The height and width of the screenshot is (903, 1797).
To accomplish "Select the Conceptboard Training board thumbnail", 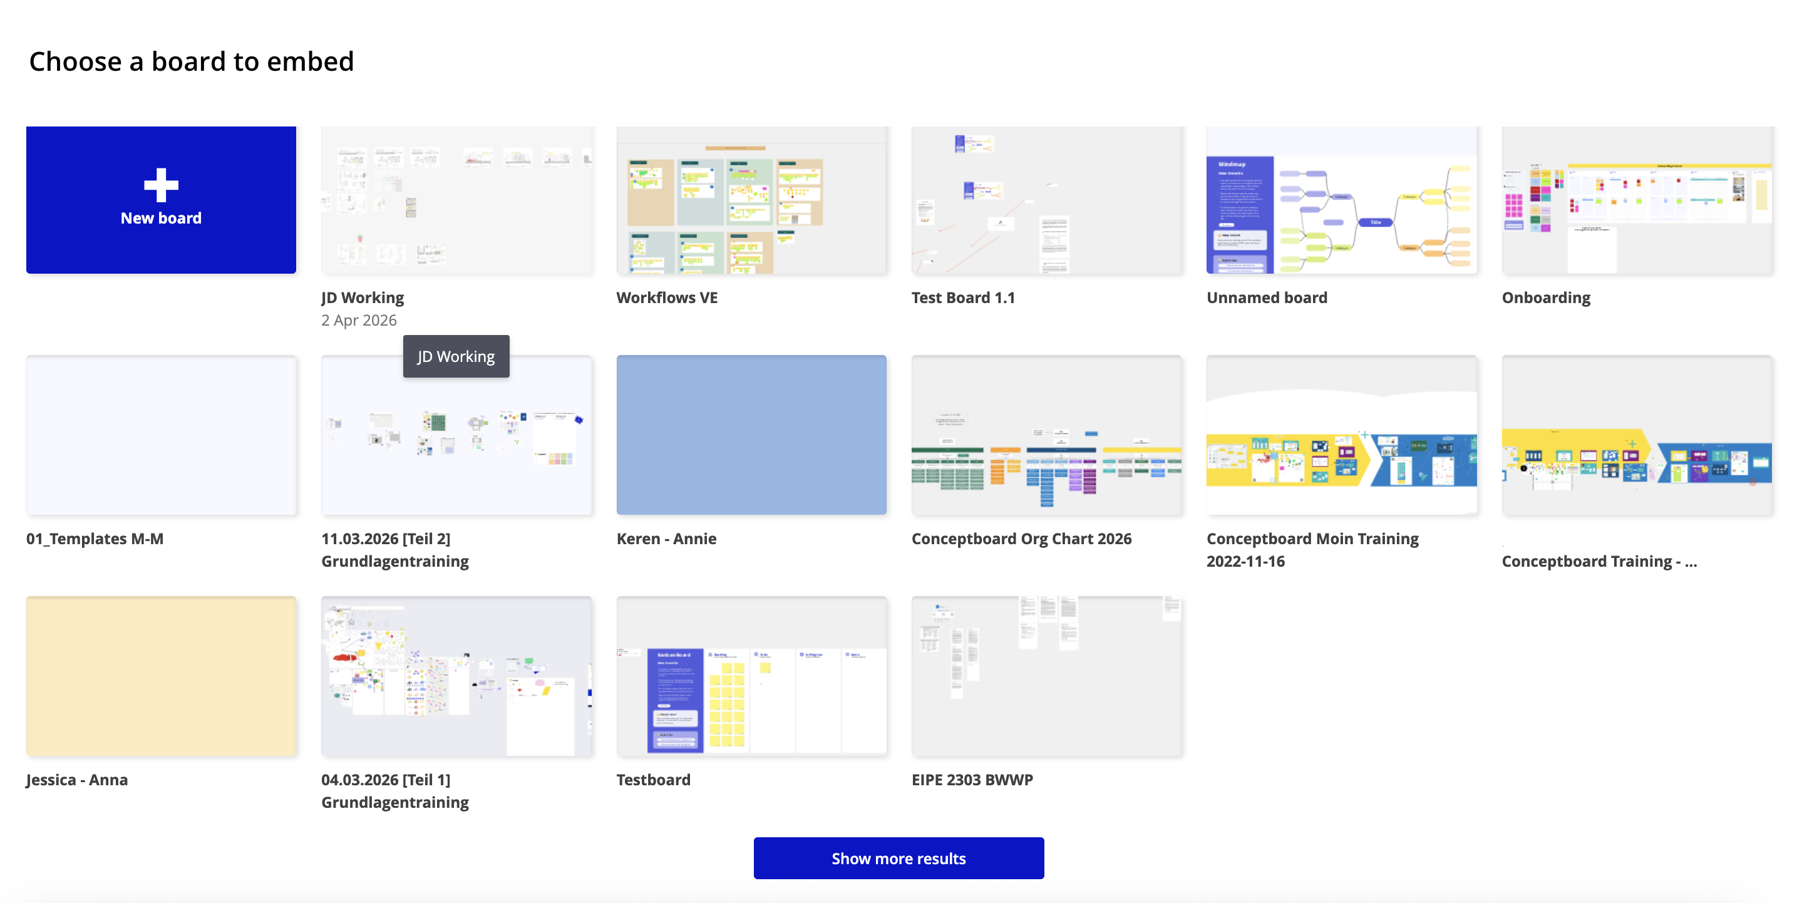I will (x=1636, y=435).
